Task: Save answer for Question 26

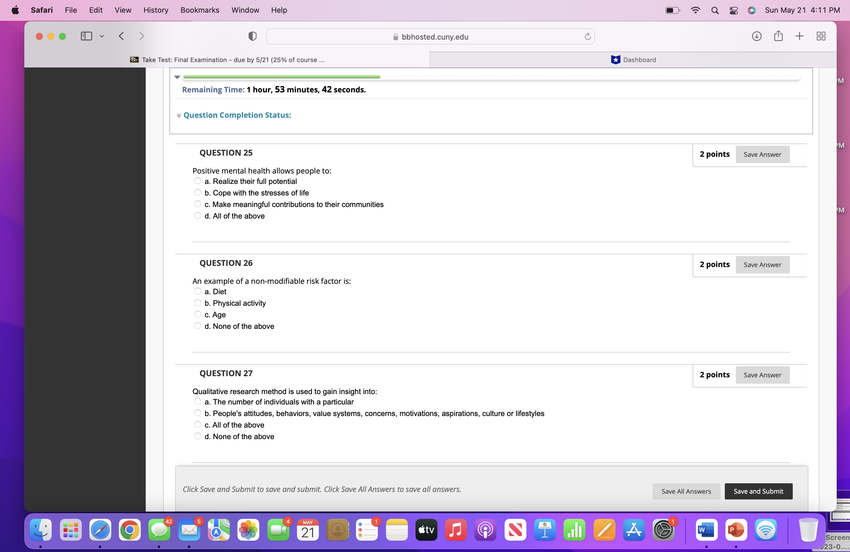Action: click(762, 264)
